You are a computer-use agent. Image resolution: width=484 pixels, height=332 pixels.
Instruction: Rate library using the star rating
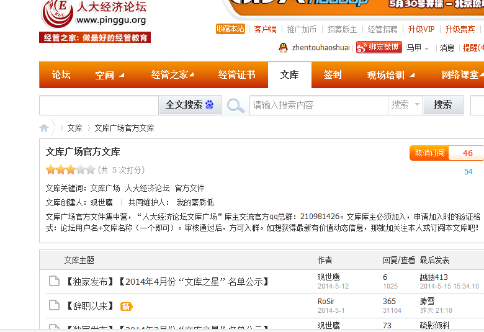click(70, 170)
